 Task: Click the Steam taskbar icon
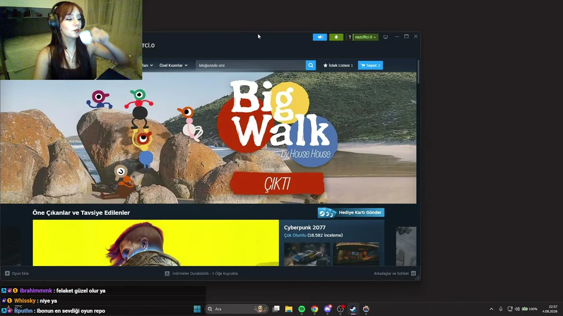tap(353, 309)
